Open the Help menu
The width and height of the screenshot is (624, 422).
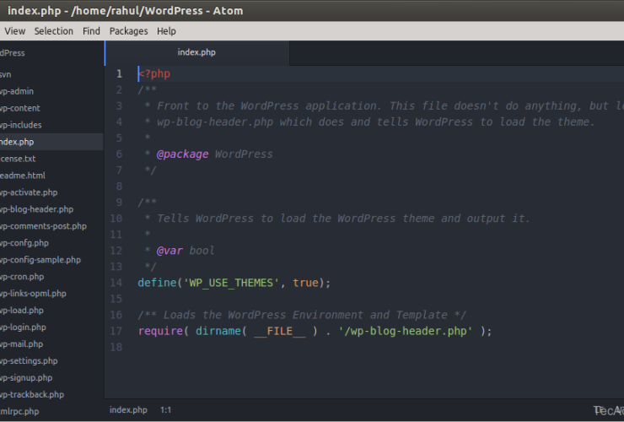[166, 31]
